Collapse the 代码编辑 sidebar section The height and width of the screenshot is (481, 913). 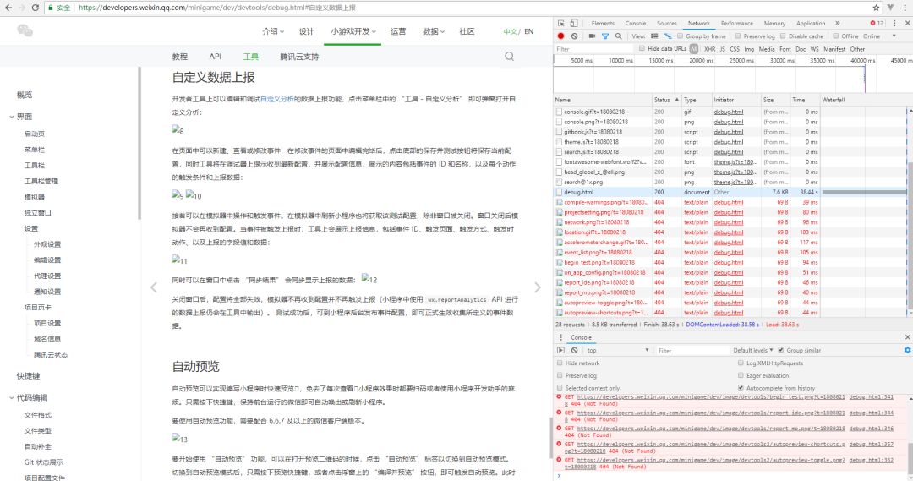pos(12,397)
